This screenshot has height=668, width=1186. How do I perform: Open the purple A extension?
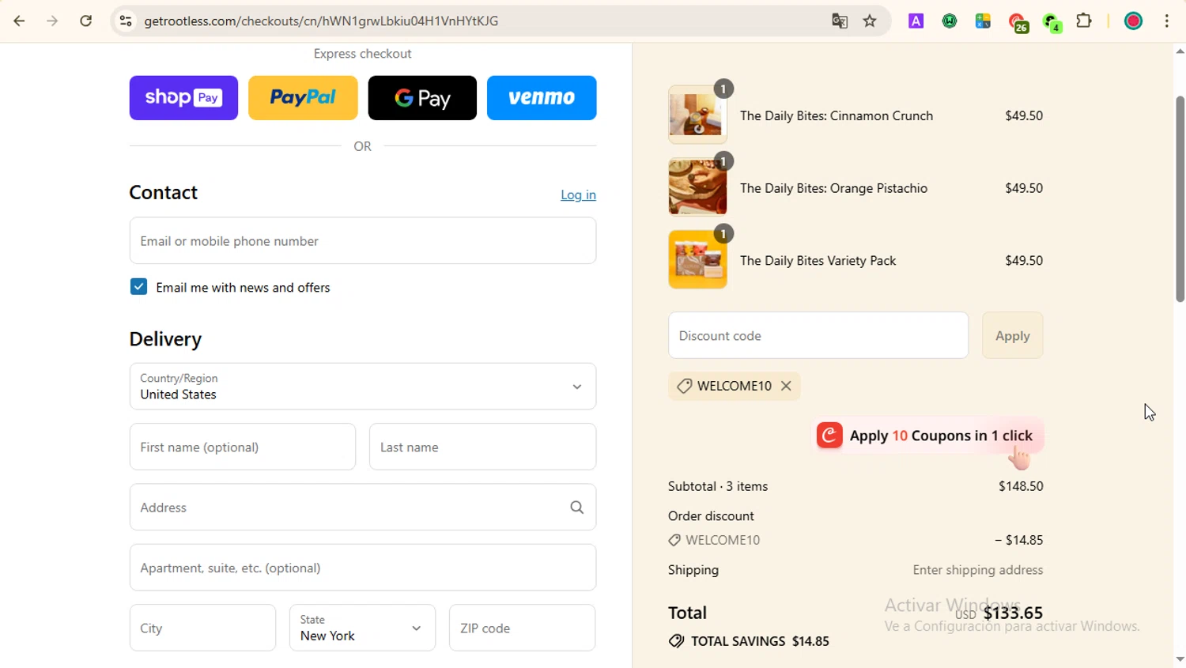[916, 21]
